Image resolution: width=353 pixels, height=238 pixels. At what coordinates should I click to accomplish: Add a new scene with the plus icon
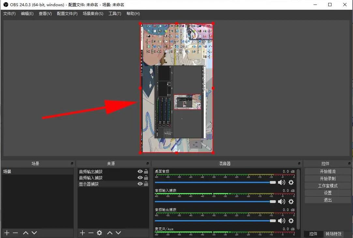point(7,233)
